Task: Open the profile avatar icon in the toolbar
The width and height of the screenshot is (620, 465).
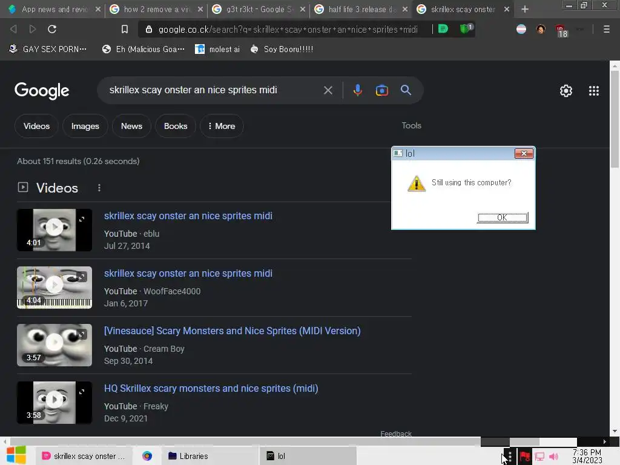Action: point(541,29)
